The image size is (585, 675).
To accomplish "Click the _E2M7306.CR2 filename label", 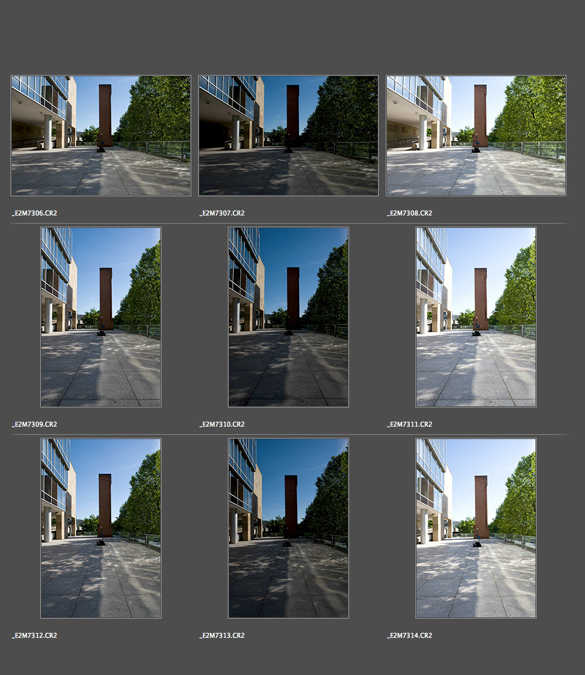I will [35, 213].
